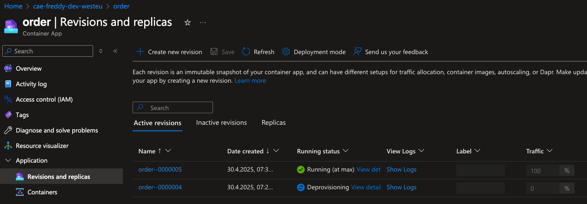Switch to Replicas tab

pyautogui.click(x=274, y=122)
